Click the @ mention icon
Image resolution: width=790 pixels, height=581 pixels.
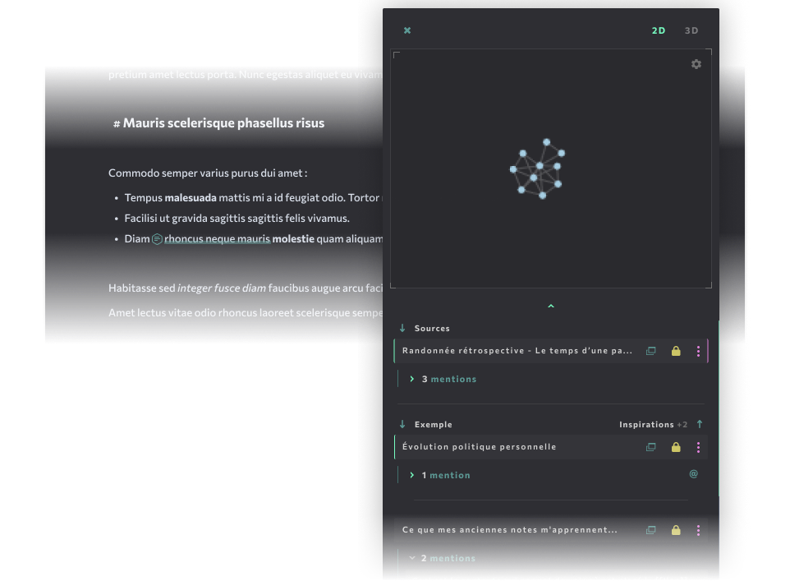click(x=693, y=474)
